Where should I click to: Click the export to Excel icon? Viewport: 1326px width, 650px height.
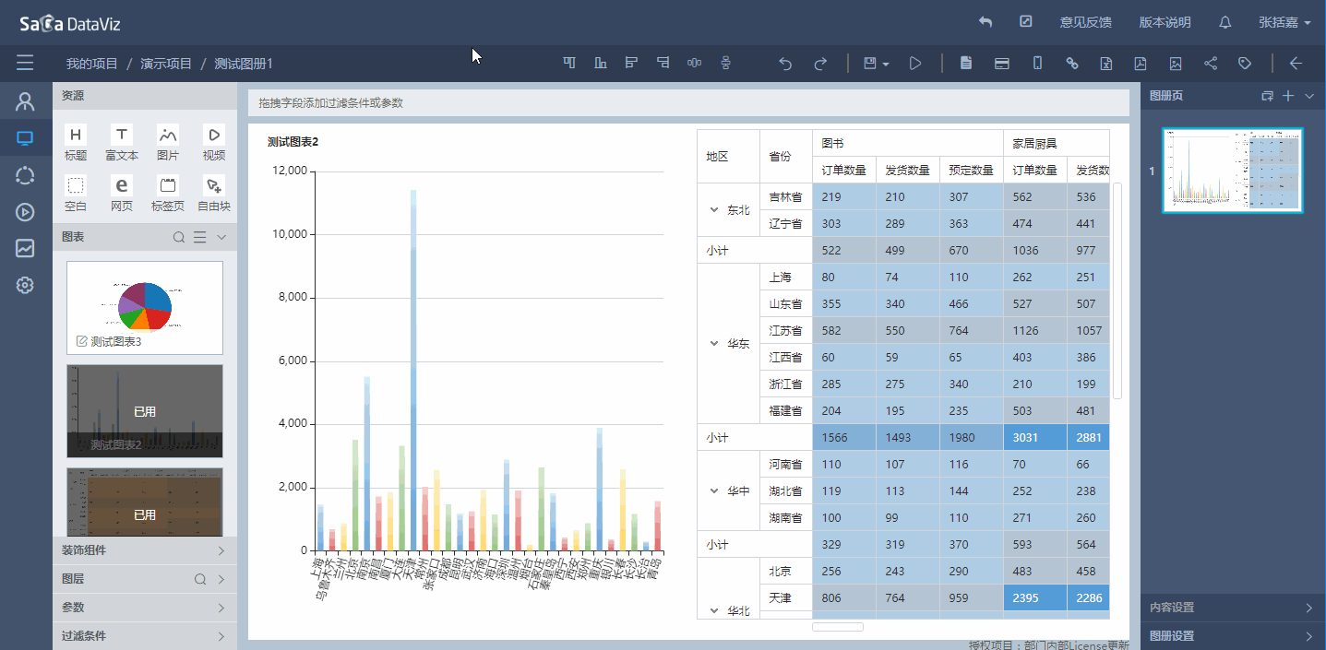click(1105, 64)
